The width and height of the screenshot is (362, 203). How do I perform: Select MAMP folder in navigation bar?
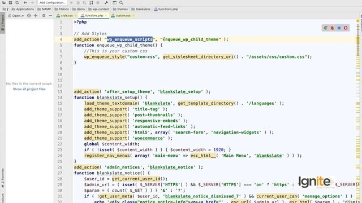tap(44, 9)
